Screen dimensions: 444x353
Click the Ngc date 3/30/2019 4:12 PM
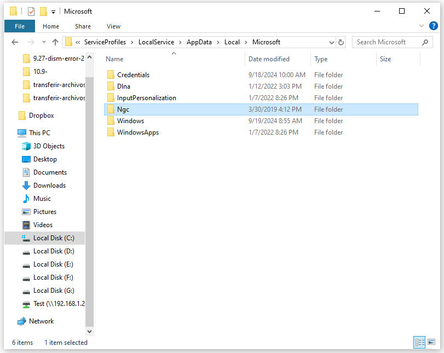[x=275, y=109]
